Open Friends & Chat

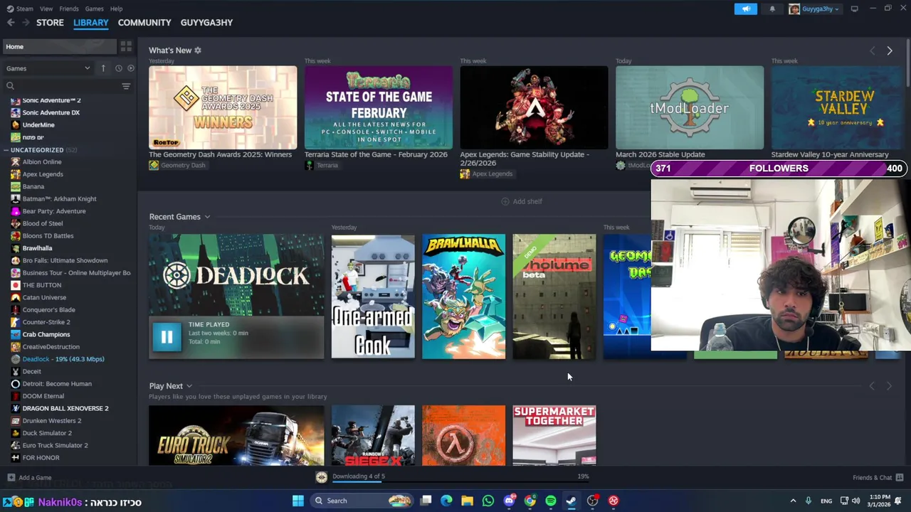coord(878,478)
